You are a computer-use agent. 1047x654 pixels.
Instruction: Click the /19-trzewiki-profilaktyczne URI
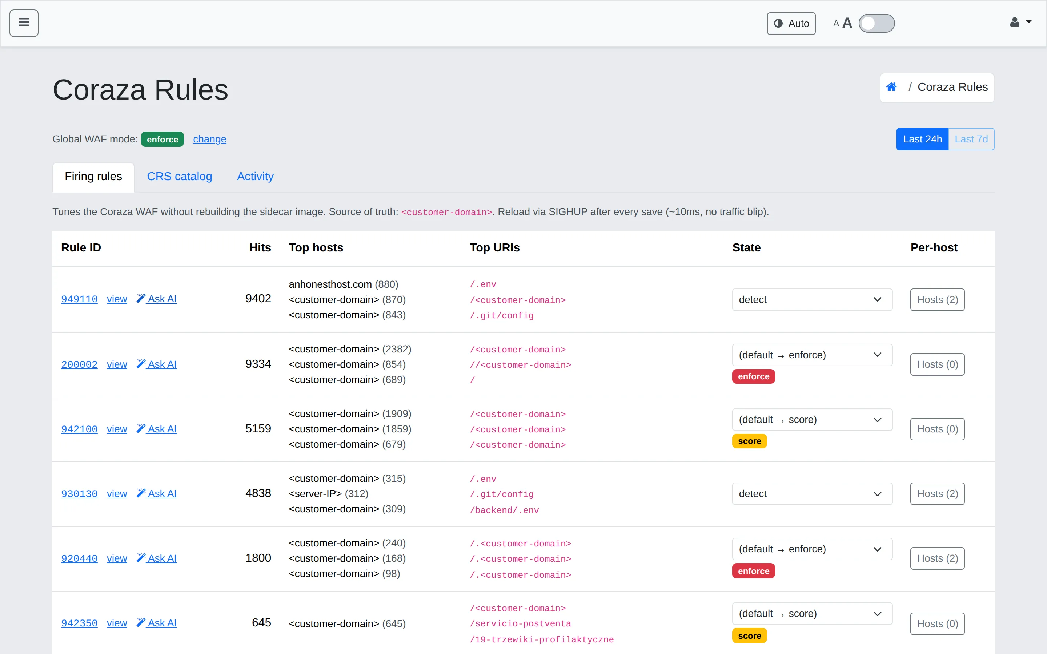(542, 640)
